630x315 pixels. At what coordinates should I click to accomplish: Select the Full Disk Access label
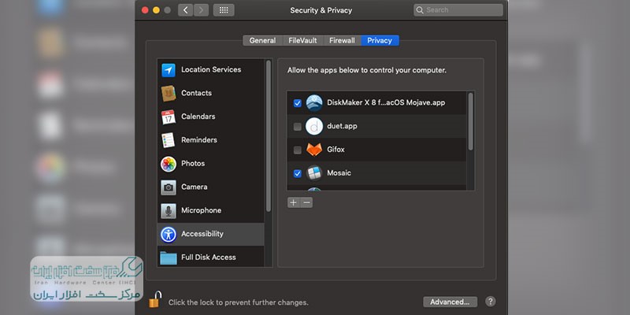coord(209,258)
